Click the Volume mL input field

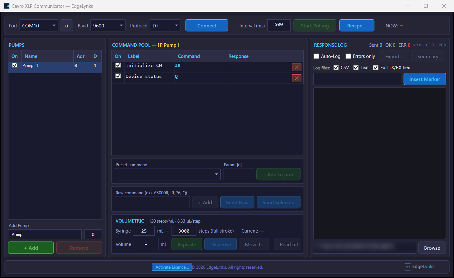[146, 244]
